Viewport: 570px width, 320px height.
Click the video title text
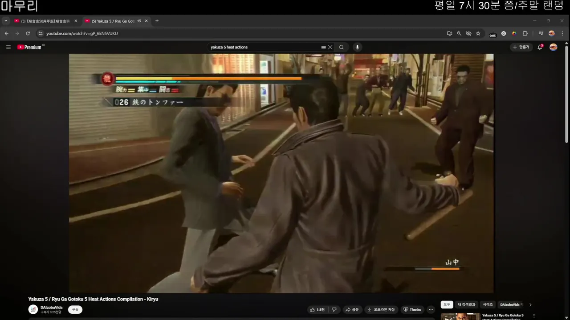point(93,299)
